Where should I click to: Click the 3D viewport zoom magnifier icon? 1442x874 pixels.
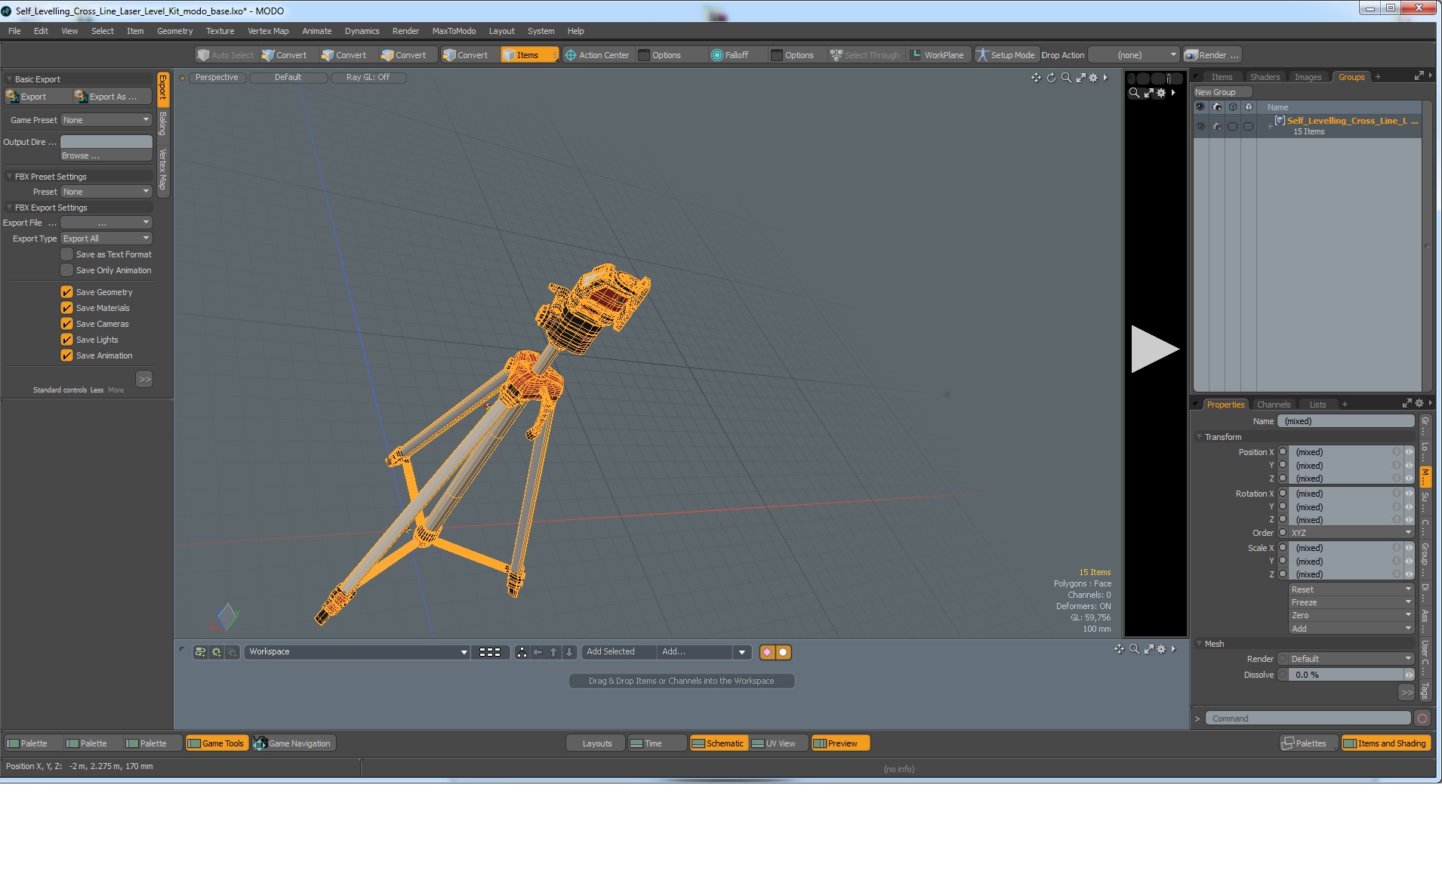[1066, 78]
